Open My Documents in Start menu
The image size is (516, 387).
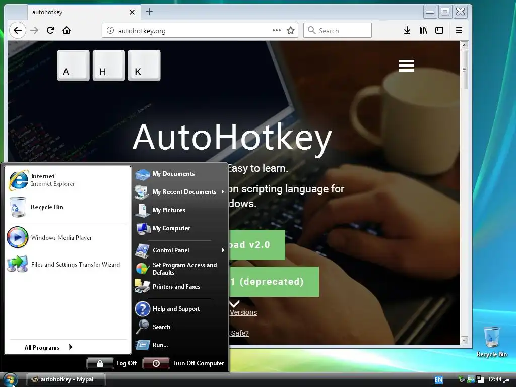pyautogui.click(x=180, y=174)
